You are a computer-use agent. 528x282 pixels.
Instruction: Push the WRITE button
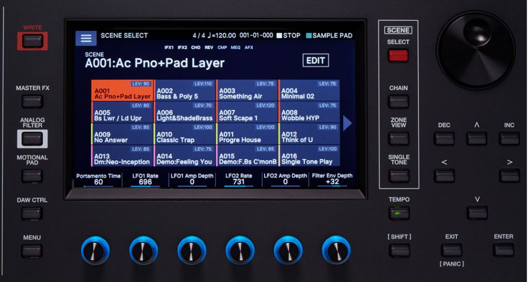[32, 41]
